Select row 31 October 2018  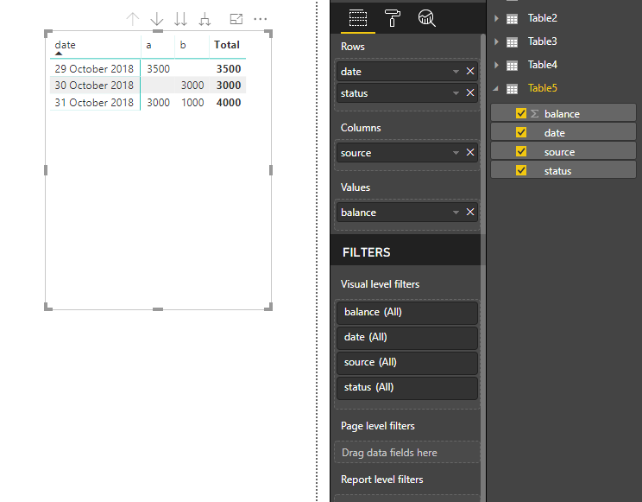[x=94, y=102]
